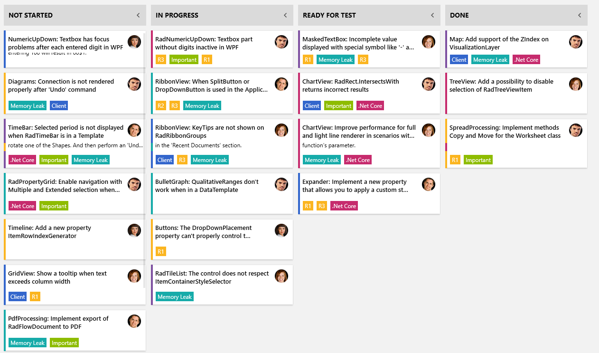Click avatar on MaskedTextBox card
599x353 pixels.
[x=429, y=42]
